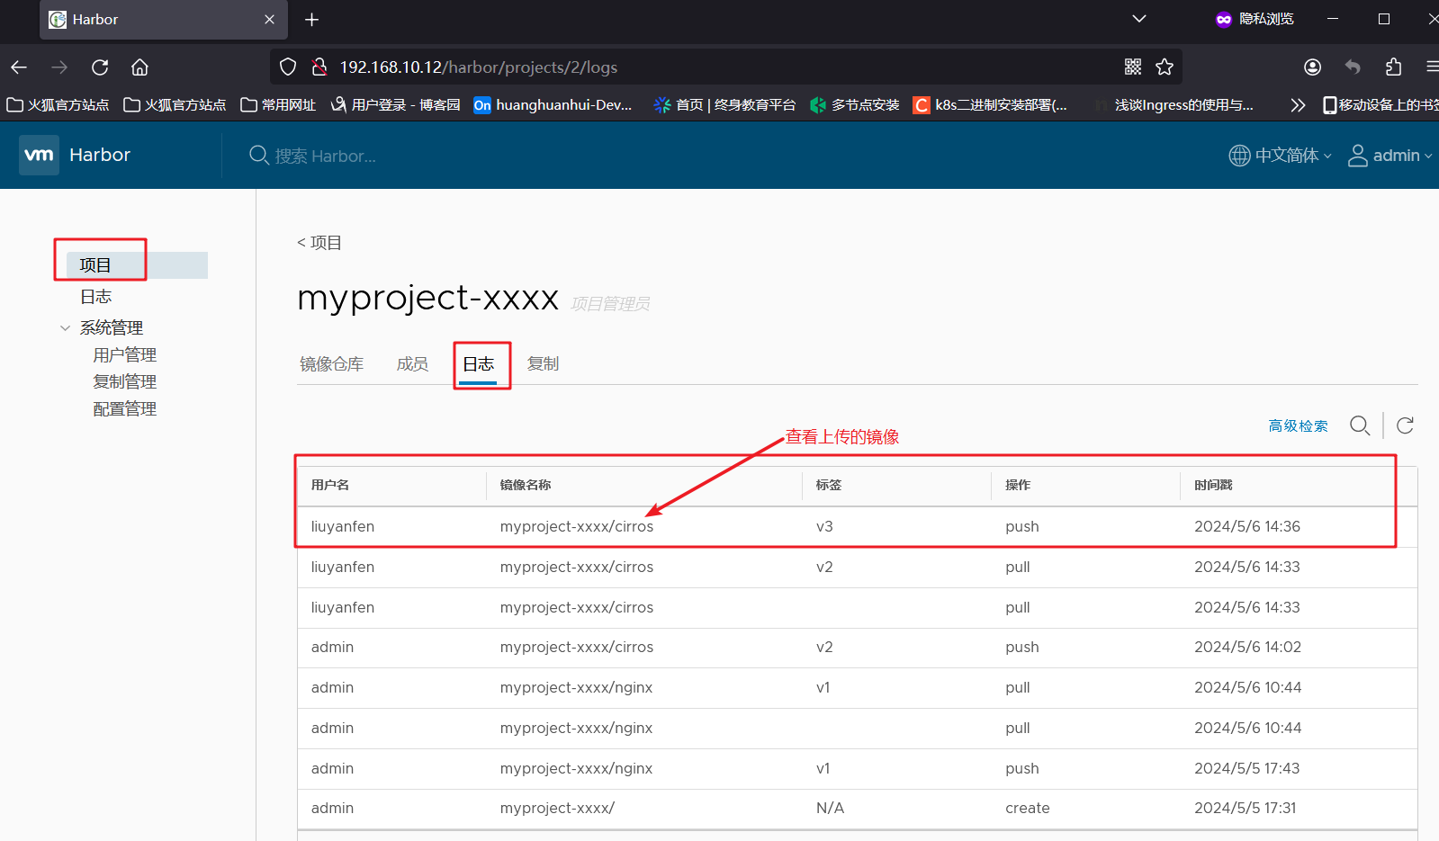This screenshot has height=841, width=1439.
Task: Click the myproject-xxxx/ create row image name
Action: [557, 809]
